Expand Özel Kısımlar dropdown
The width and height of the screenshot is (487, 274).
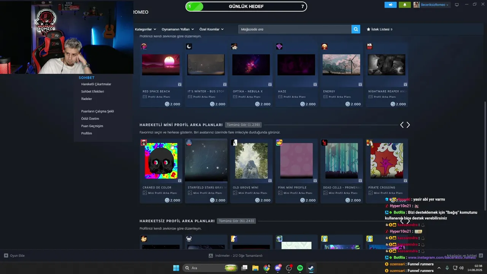pyautogui.click(x=212, y=29)
